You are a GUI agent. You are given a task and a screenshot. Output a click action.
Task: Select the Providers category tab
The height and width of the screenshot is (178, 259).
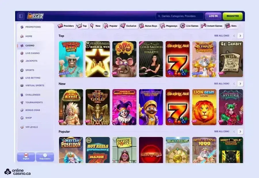[66, 26]
